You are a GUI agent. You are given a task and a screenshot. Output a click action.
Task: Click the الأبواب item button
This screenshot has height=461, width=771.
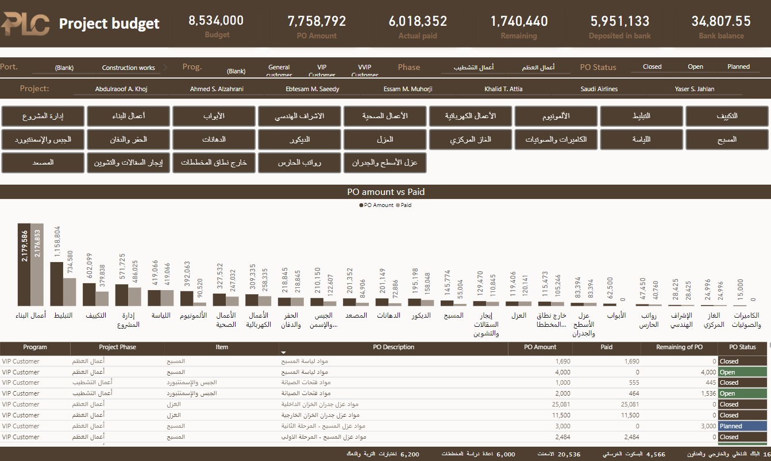click(214, 116)
